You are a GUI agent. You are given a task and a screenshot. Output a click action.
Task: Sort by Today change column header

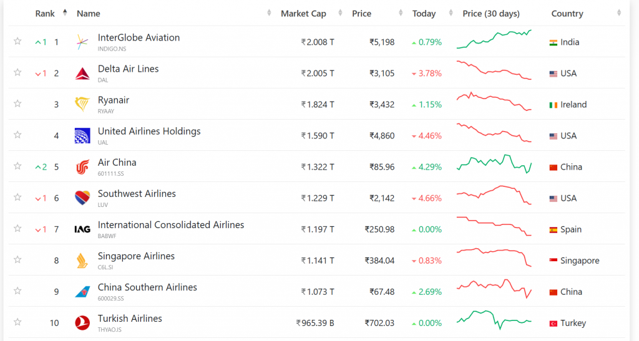coord(424,14)
